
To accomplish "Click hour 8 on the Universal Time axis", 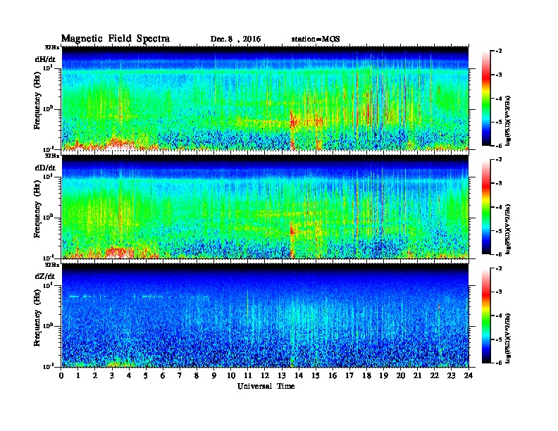I will pyautogui.click(x=197, y=376).
